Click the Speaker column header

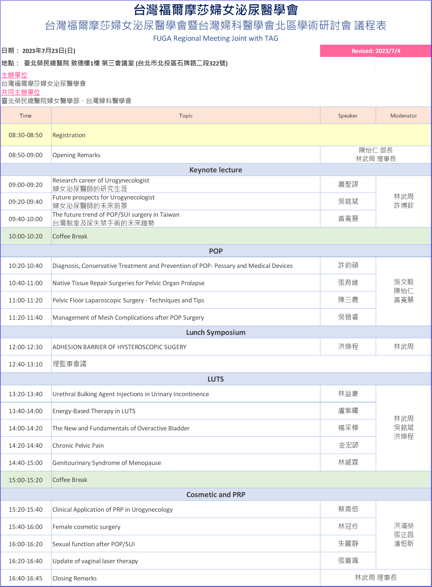[x=347, y=116]
